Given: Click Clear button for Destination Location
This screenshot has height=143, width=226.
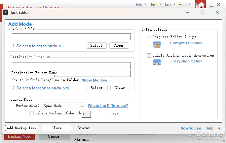Looking at the screenshot, I should click(x=120, y=88).
